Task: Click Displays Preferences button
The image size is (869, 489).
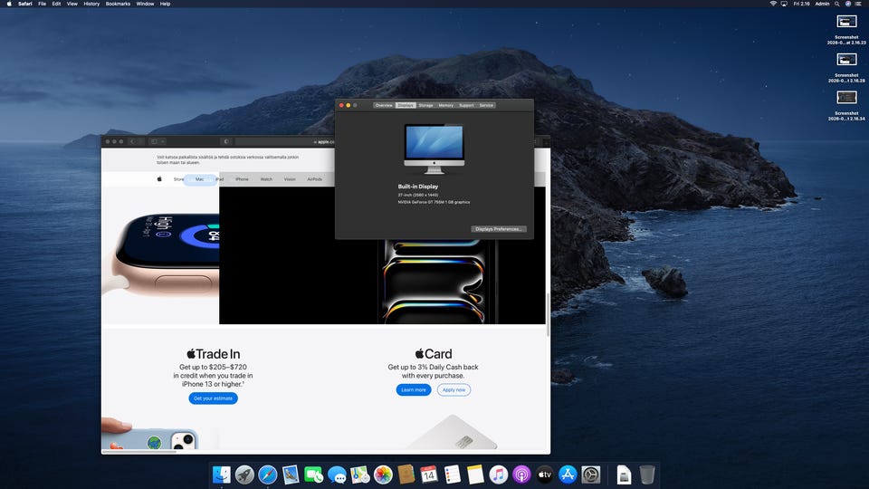Action: 498,229
